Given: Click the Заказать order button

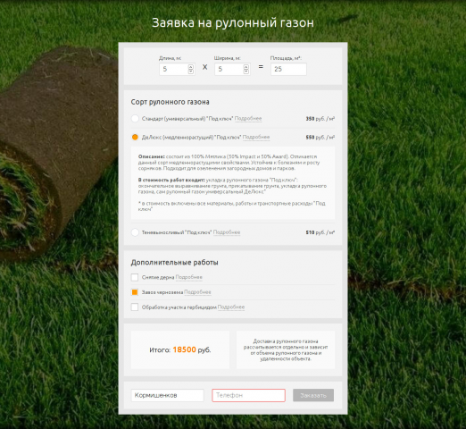Looking at the screenshot, I should [x=313, y=395].
